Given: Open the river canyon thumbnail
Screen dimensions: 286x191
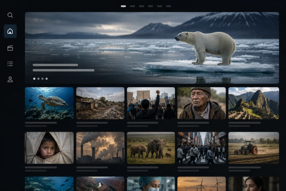Looking at the screenshot, I should tap(101, 184).
